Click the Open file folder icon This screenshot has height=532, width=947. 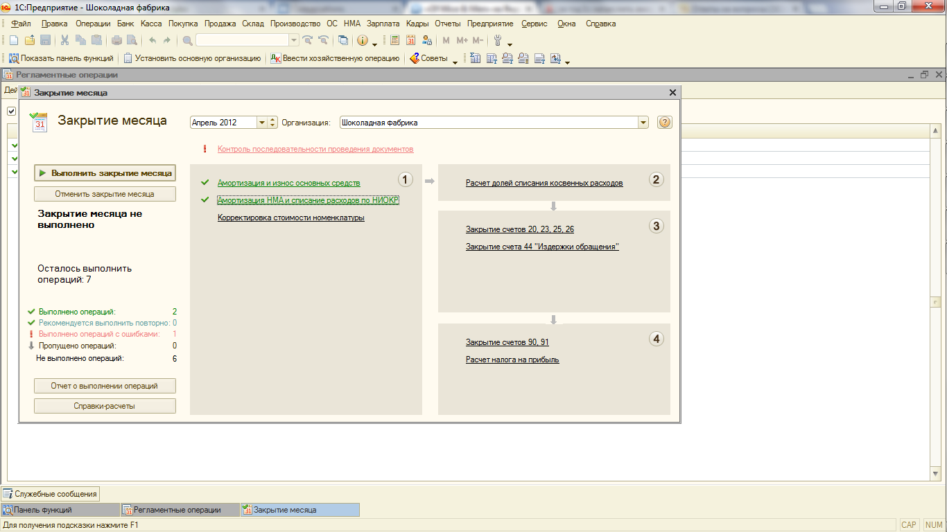[29, 40]
